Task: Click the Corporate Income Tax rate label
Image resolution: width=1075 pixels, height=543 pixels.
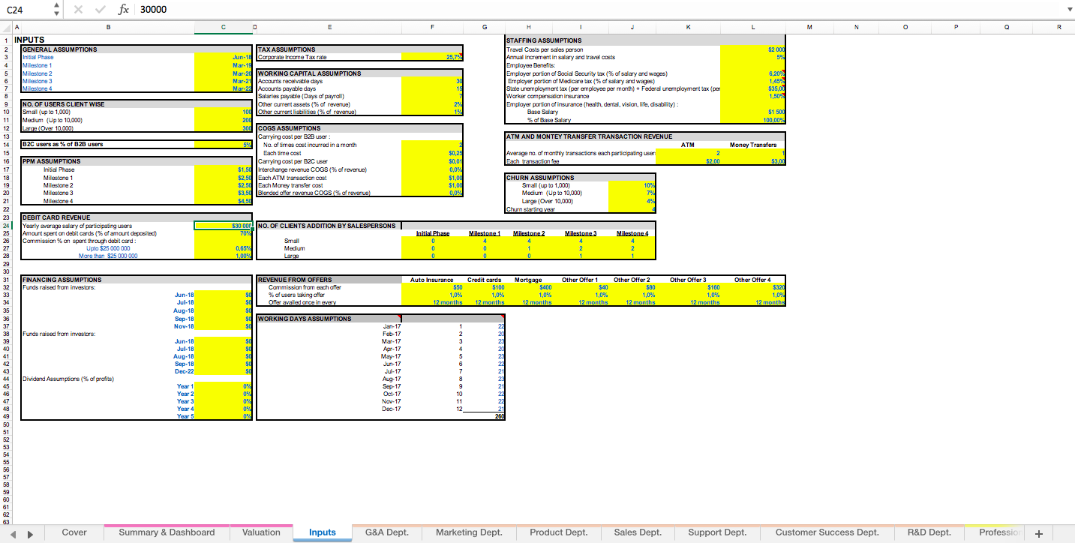Action: point(293,57)
